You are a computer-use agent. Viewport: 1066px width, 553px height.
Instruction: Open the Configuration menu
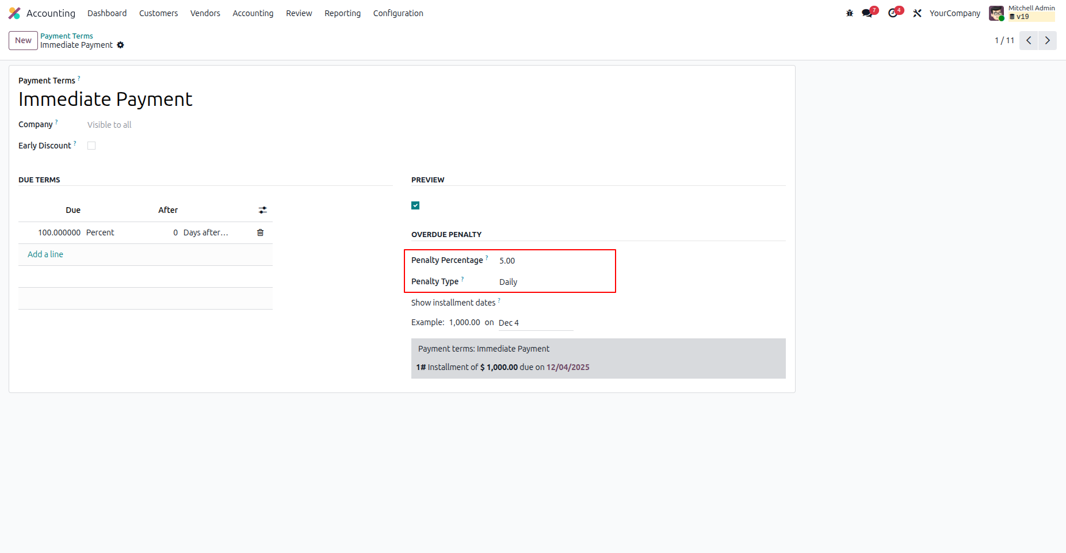(x=398, y=13)
